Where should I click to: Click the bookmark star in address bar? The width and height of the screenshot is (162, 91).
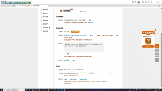pos(31,6)
